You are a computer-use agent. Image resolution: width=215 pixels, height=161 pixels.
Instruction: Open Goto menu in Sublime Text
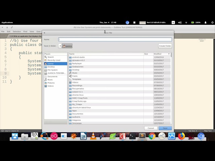point(39,32)
